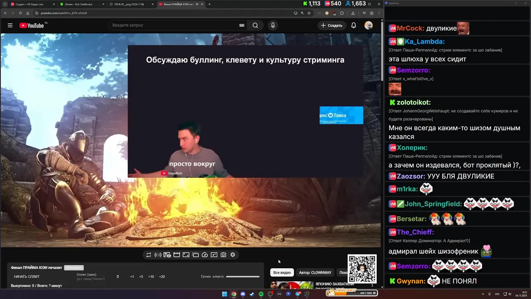Switch to the Студия — VK Видео Live tab
Image resolution: width=531 pixels, height=299 pixels.
coord(32,4)
